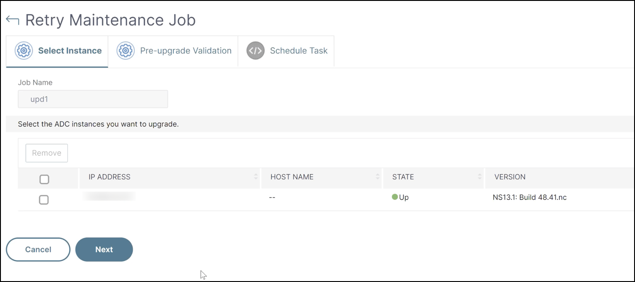Go back using the arrow beside Retry Maintenance Job
635x282 pixels.
[x=13, y=20]
